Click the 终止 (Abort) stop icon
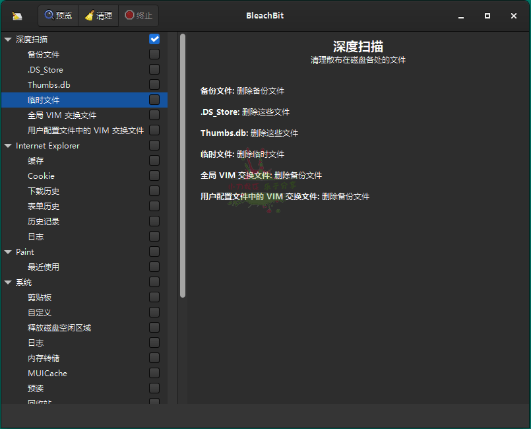The width and height of the screenshot is (531, 429). pyautogui.click(x=129, y=15)
